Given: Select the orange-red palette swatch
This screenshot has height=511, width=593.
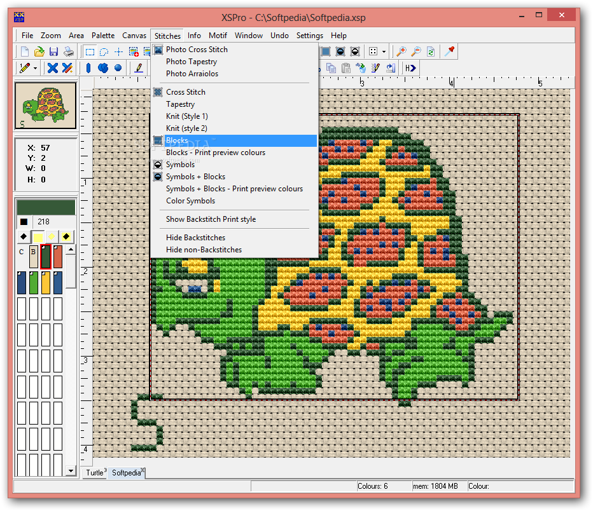Looking at the screenshot, I should click(58, 257).
